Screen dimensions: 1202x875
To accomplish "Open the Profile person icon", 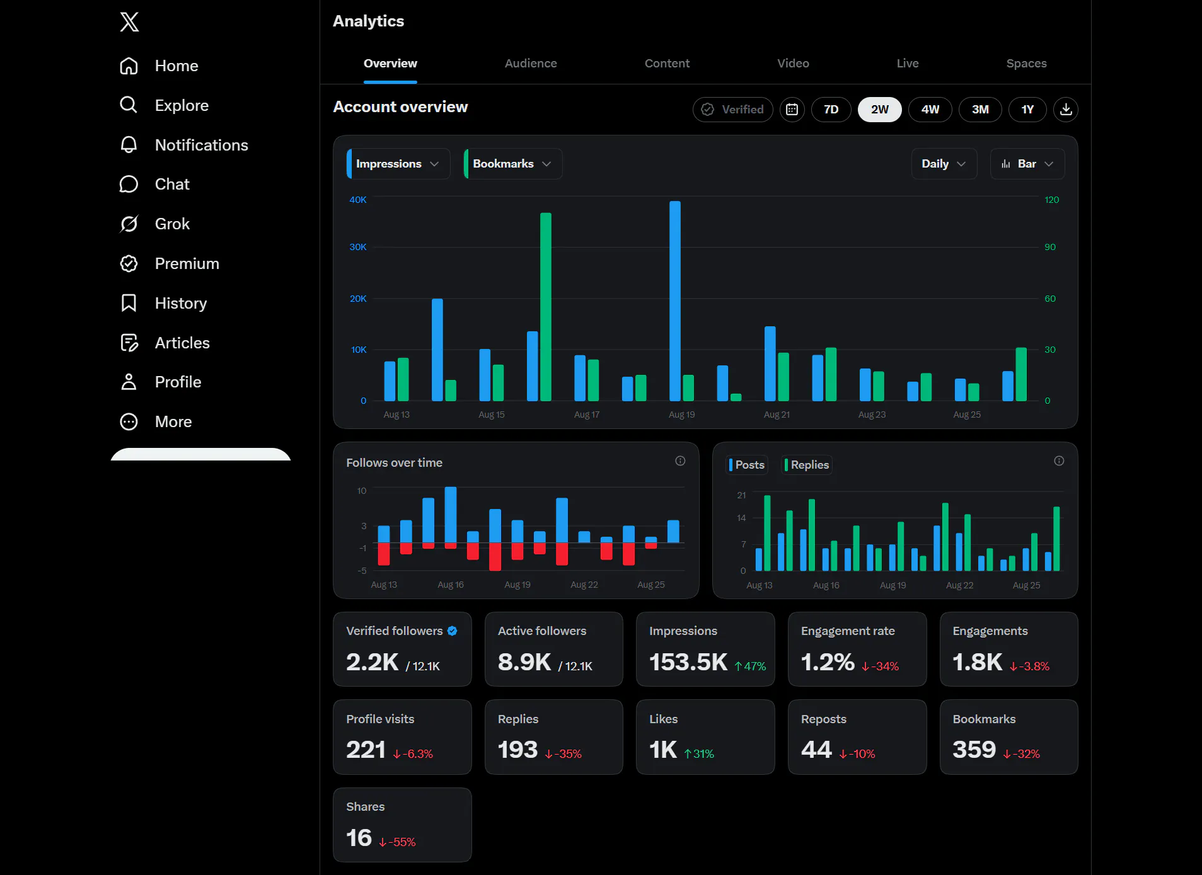I will [129, 382].
